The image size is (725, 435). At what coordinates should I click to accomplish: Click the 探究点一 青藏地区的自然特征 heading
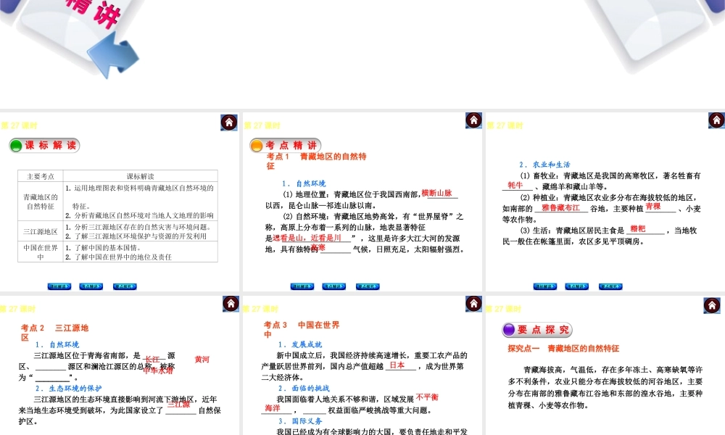point(563,349)
